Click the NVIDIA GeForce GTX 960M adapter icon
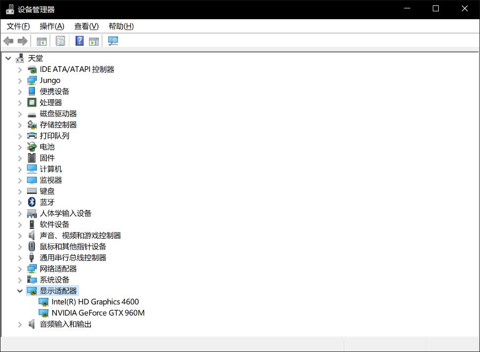This screenshot has width=480, height=352. point(43,313)
